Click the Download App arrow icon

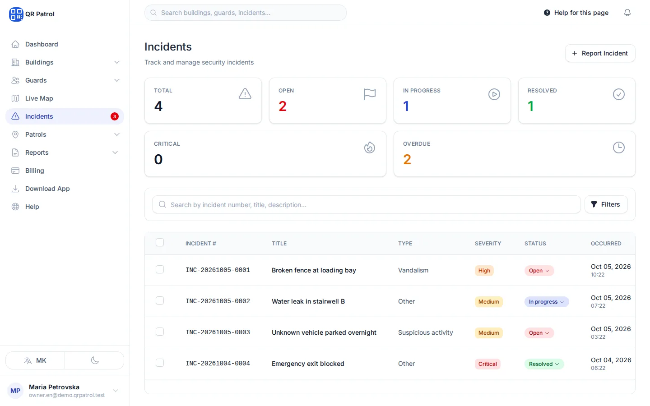15,189
